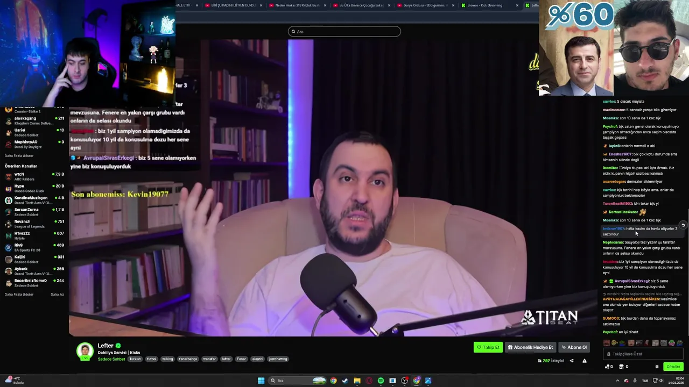
Task: Switch to the Bu Ülke Binlerce Çocuğu tab
Action: click(361, 5)
